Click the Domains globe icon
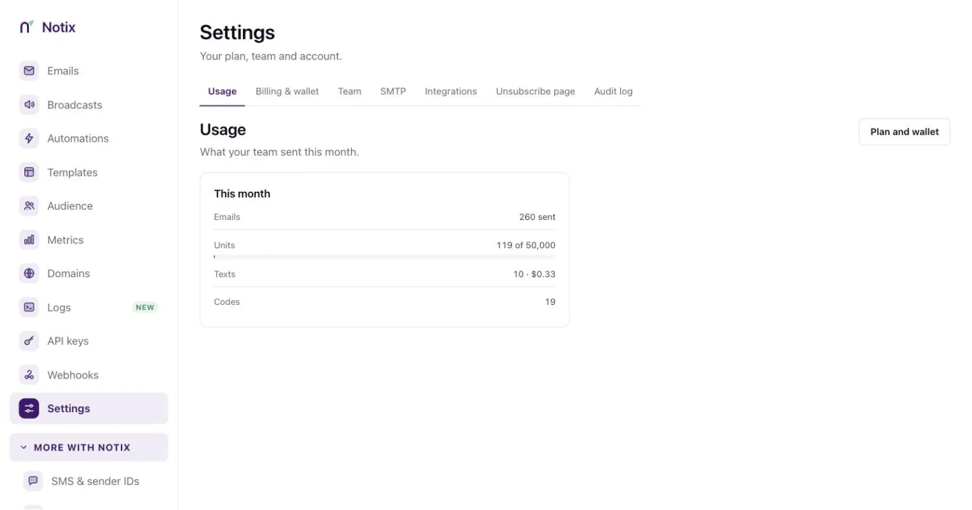 pyautogui.click(x=29, y=273)
